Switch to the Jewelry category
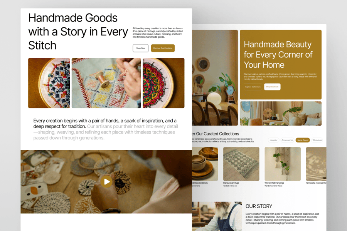This screenshot has height=231, width=347. click(x=273, y=140)
